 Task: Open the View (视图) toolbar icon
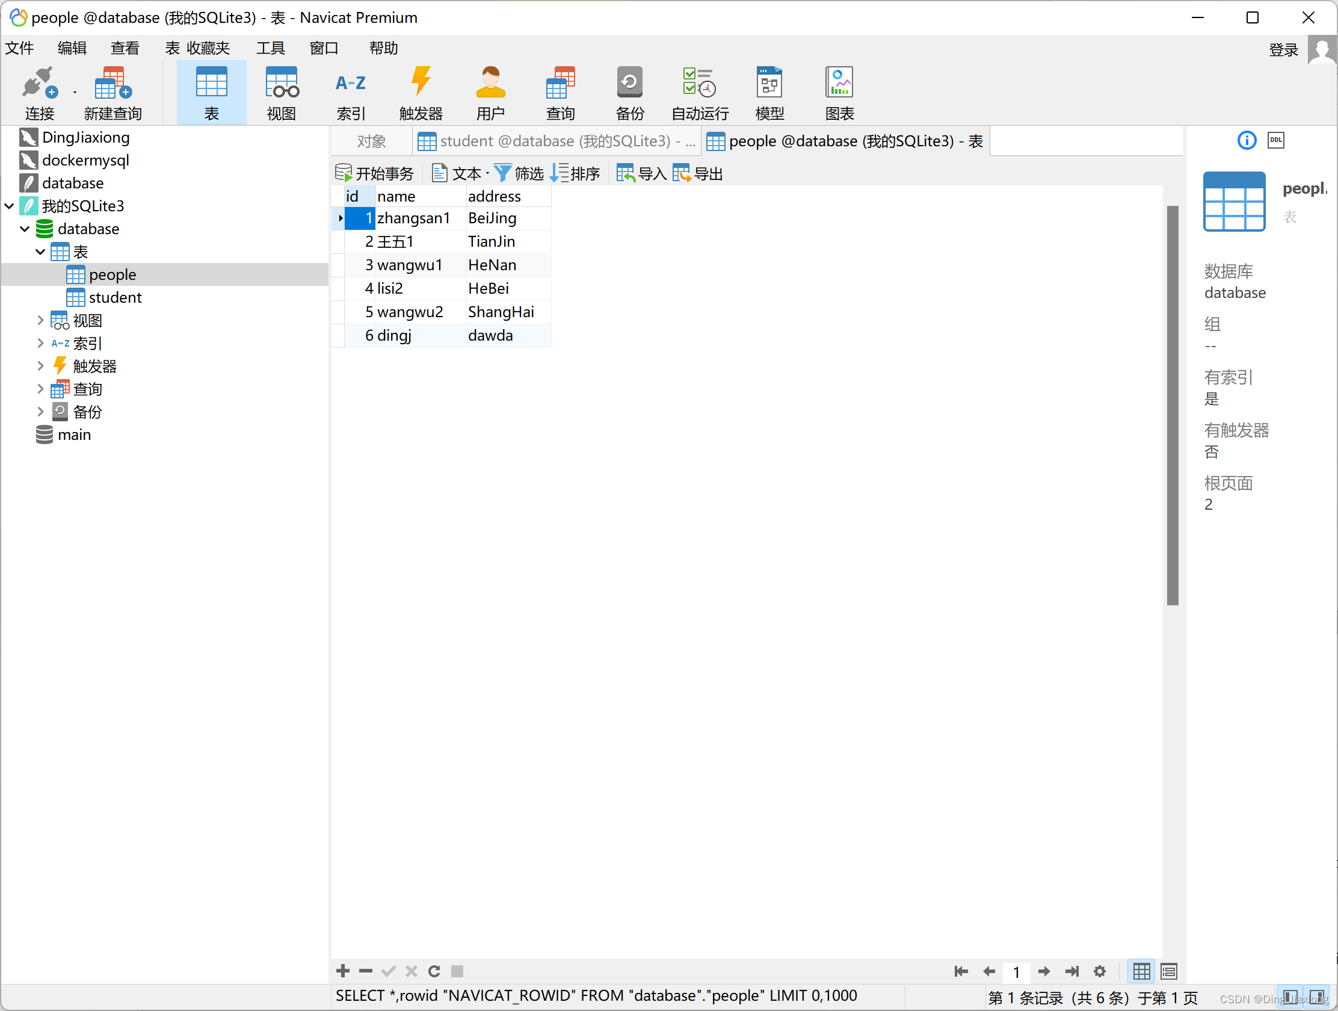coord(282,93)
